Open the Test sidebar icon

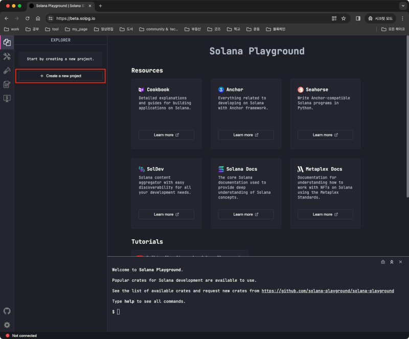7,71
